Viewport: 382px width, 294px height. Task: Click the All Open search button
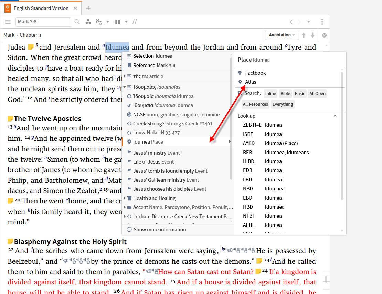coord(317,93)
